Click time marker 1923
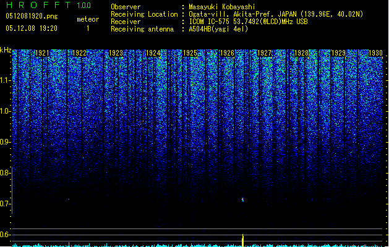389x247 pixels. (x=116, y=53)
